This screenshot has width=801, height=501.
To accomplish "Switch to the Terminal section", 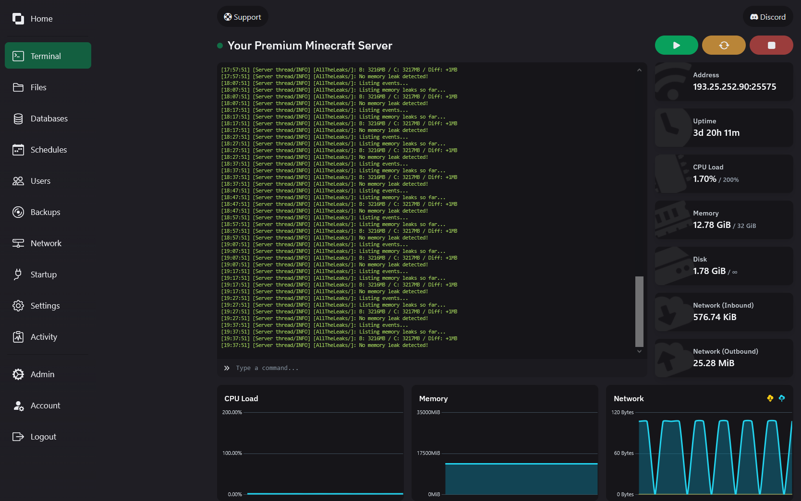I will coord(46,55).
